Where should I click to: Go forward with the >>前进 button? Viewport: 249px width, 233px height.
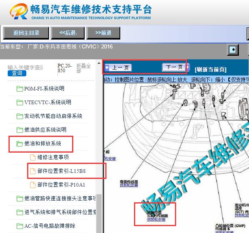point(103,33)
